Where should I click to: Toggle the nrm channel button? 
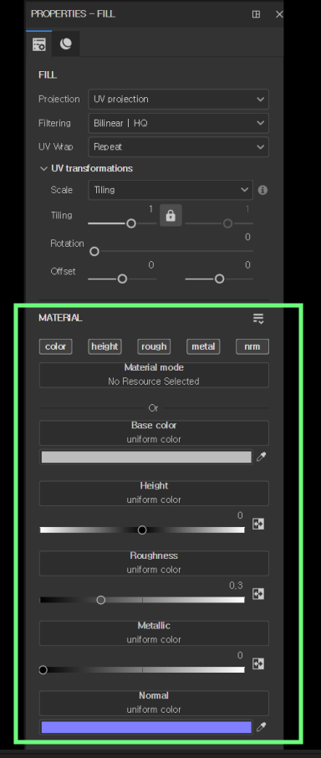[x=252, y=346]
